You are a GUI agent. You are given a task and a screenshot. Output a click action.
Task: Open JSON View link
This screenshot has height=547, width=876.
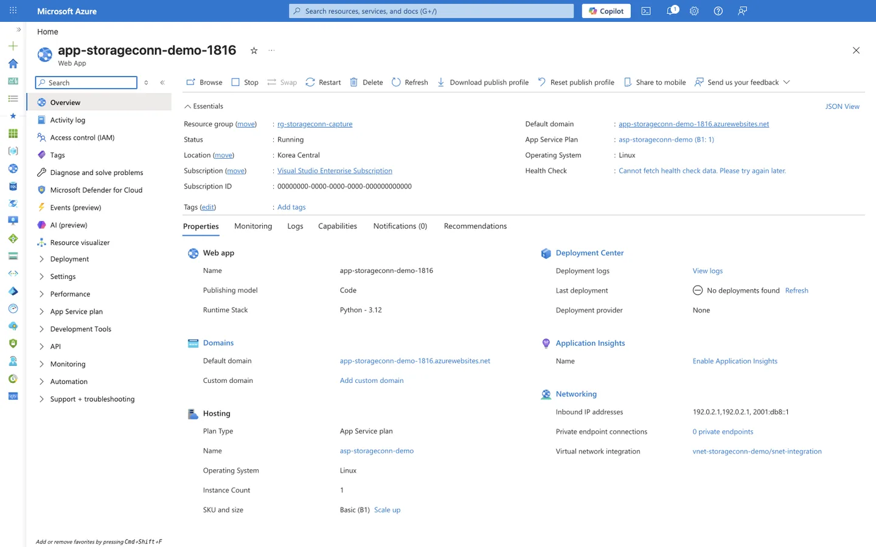coord(842,106)
